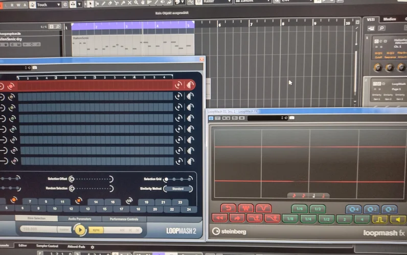Click the Random Selection slider handle
The image size is (407, 255).
coord(72,189)
